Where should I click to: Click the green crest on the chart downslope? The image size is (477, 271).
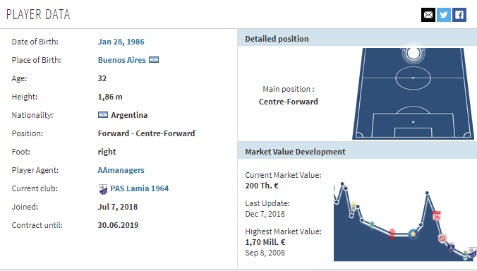pos(372,225)
